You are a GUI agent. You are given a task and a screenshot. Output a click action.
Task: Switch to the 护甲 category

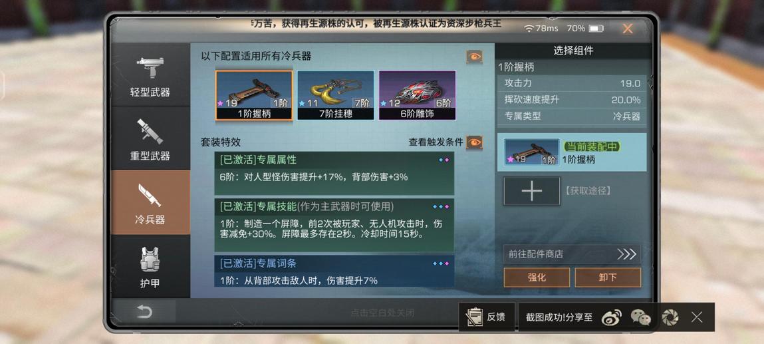[x=150, y=267]
